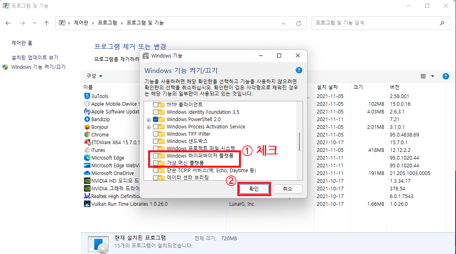Check the Windows TIFF IFilter checkbox
The width and height of the screenshot is (456, 254).
(x=156, y=134)
